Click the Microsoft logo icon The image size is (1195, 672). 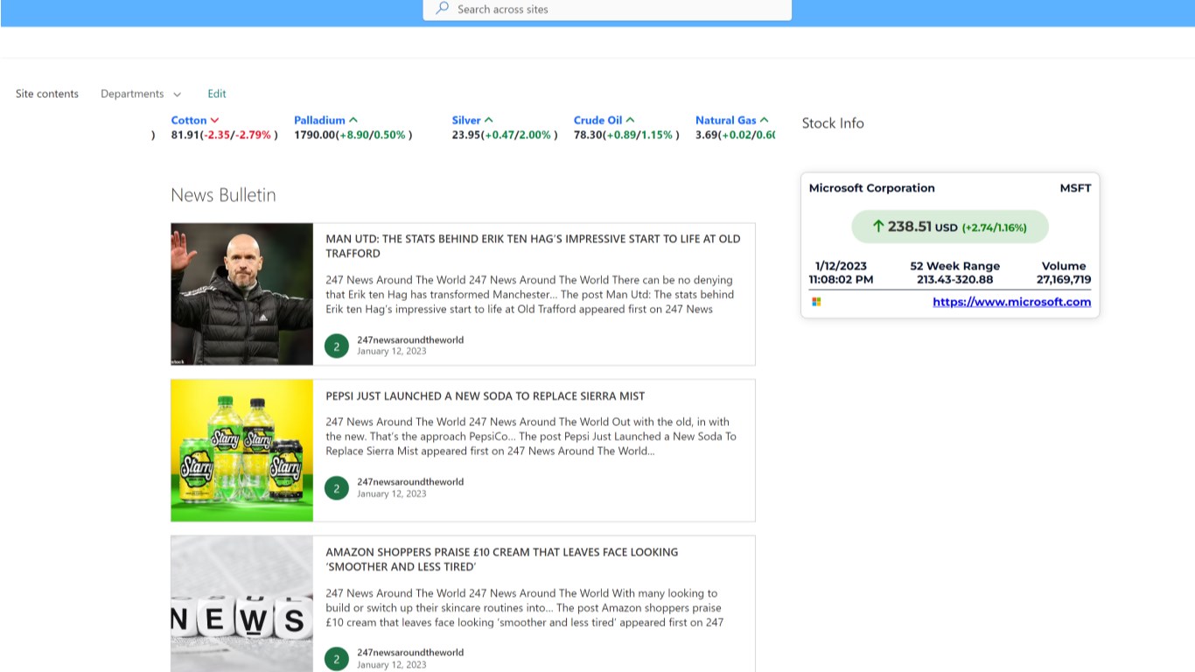[816, 302]
